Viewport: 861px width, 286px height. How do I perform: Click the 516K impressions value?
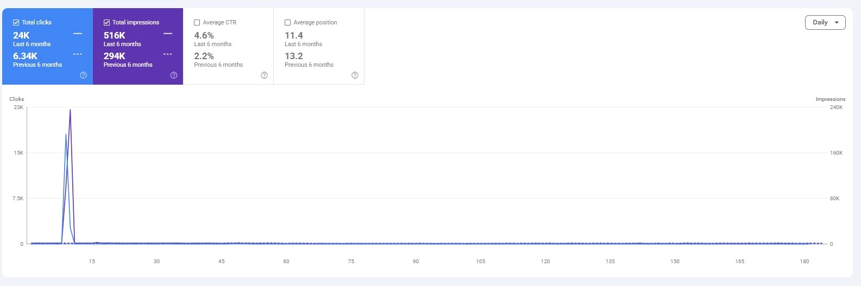tap(115, 35)
